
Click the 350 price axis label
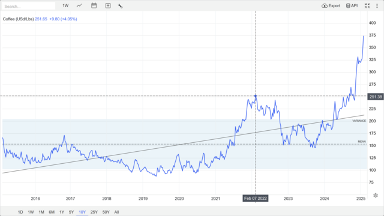click(x=372, y=47)
